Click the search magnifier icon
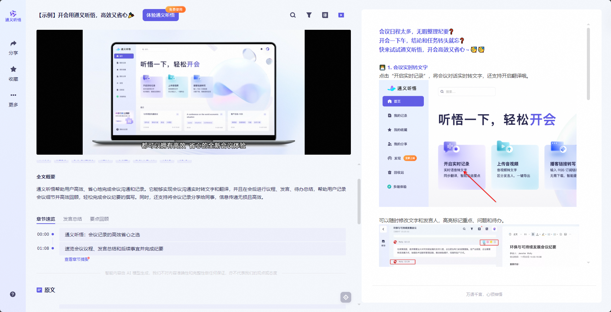The height and width of the screenshot is (312, 611). click(293, 15)
